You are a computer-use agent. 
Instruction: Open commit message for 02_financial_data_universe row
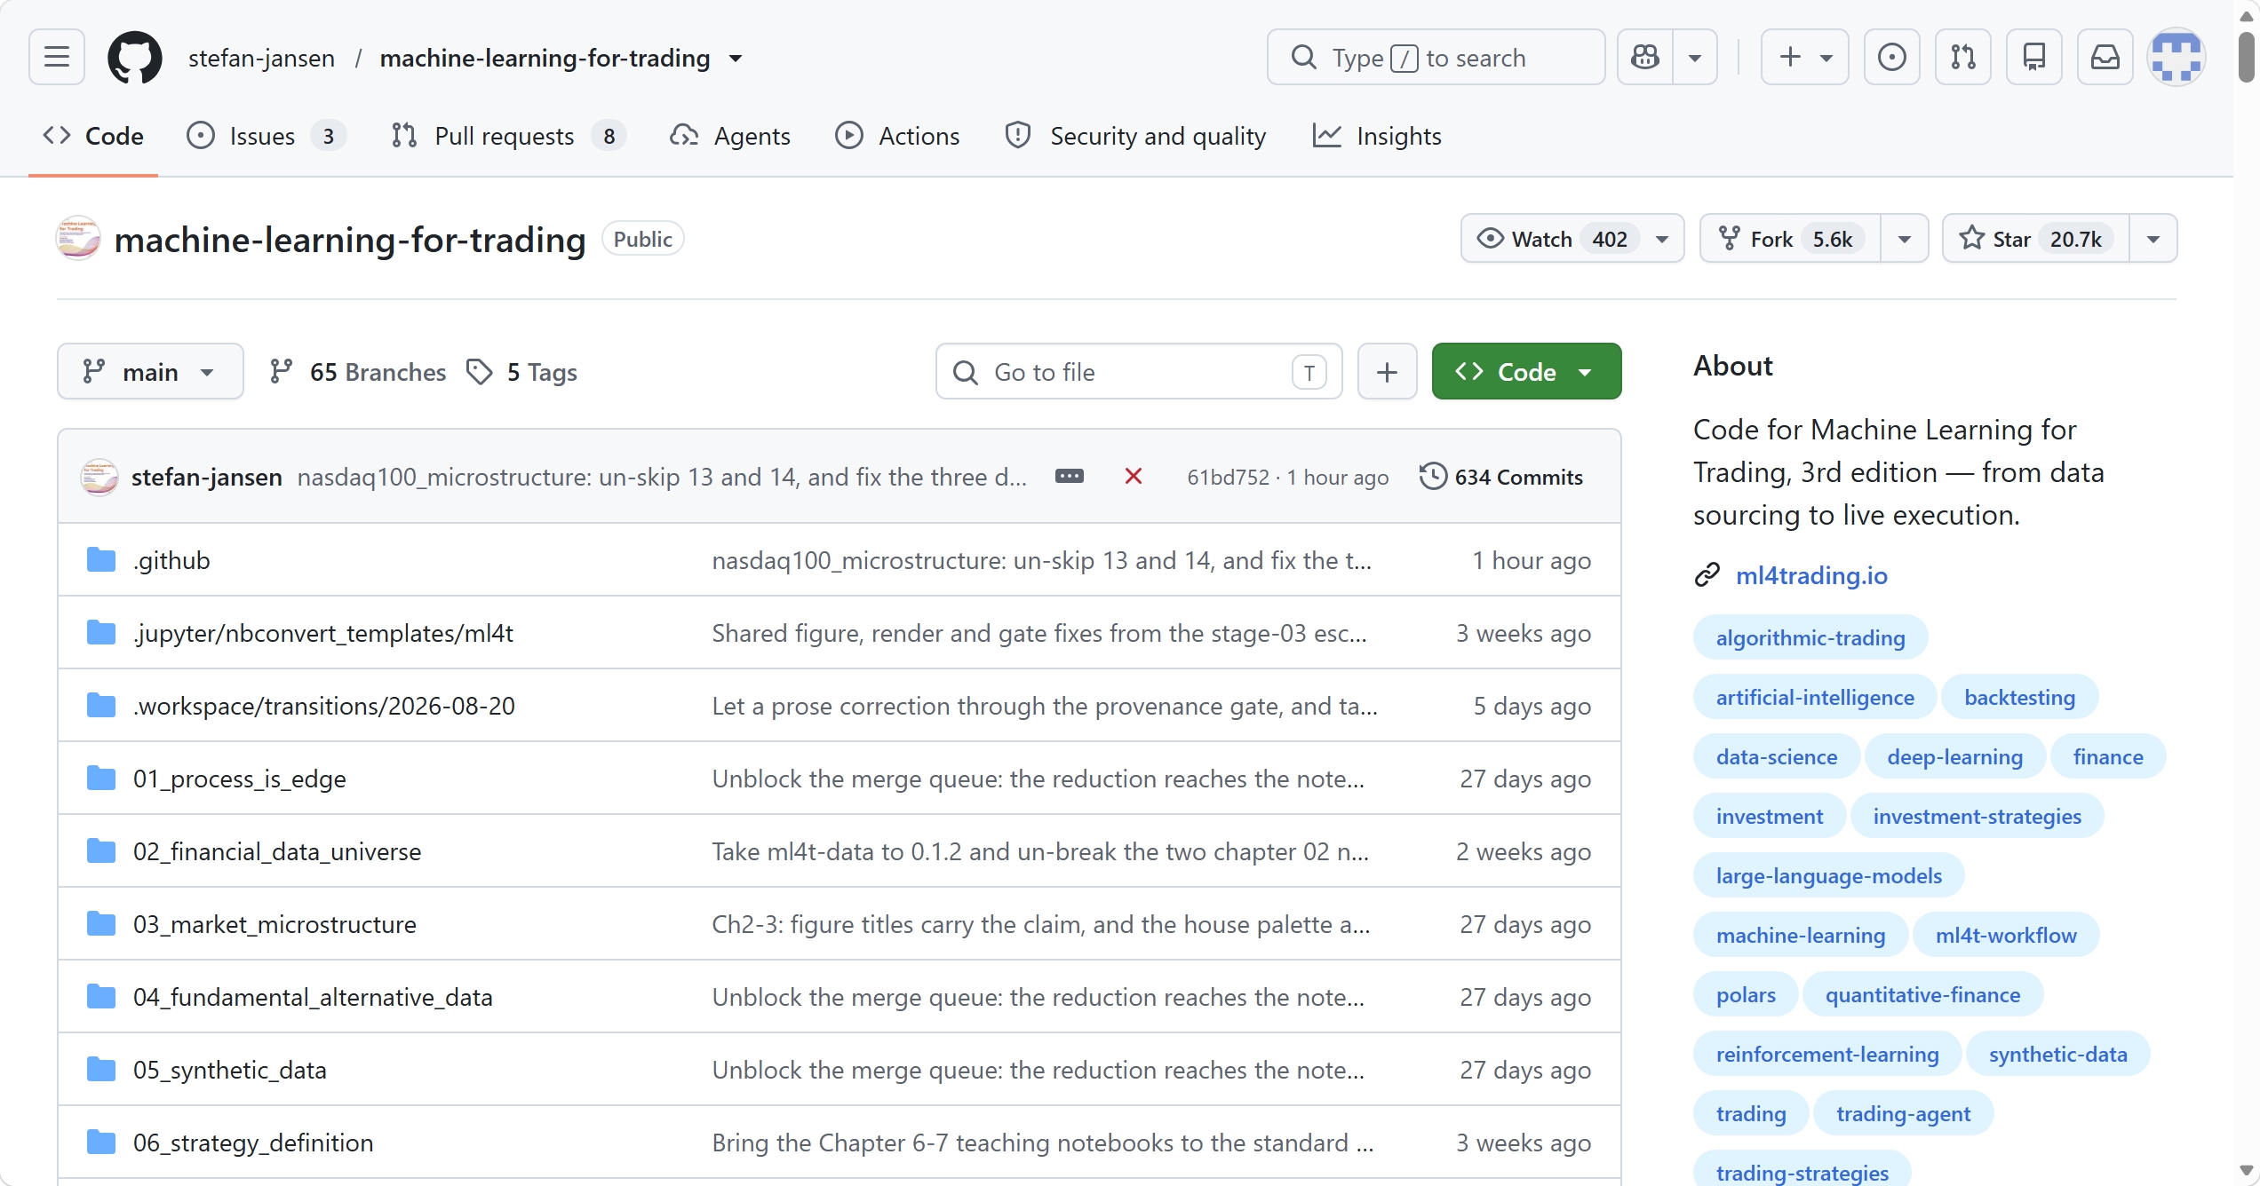coord(1040,851)
